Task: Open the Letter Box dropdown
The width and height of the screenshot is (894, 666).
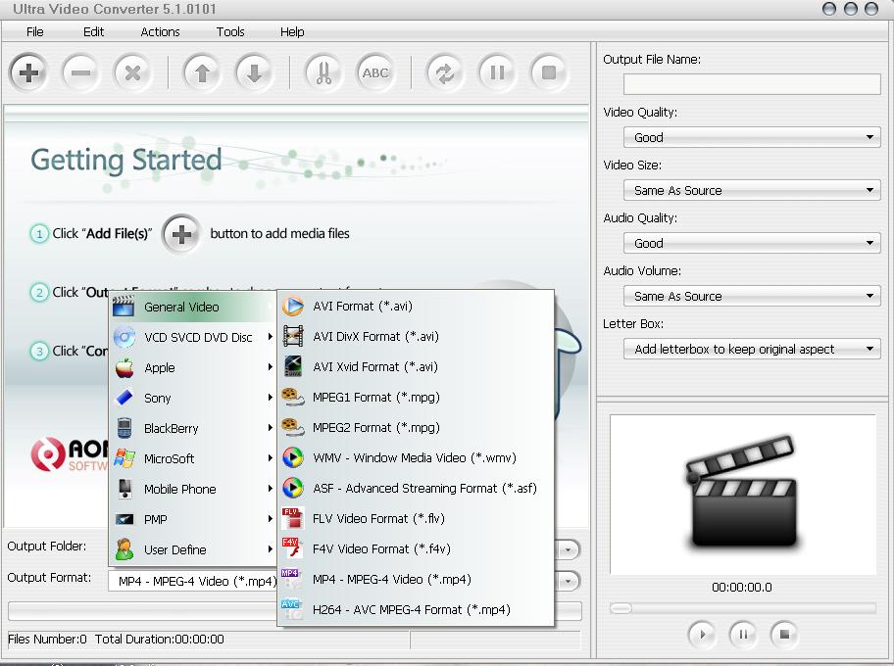Action: [752, 349]
